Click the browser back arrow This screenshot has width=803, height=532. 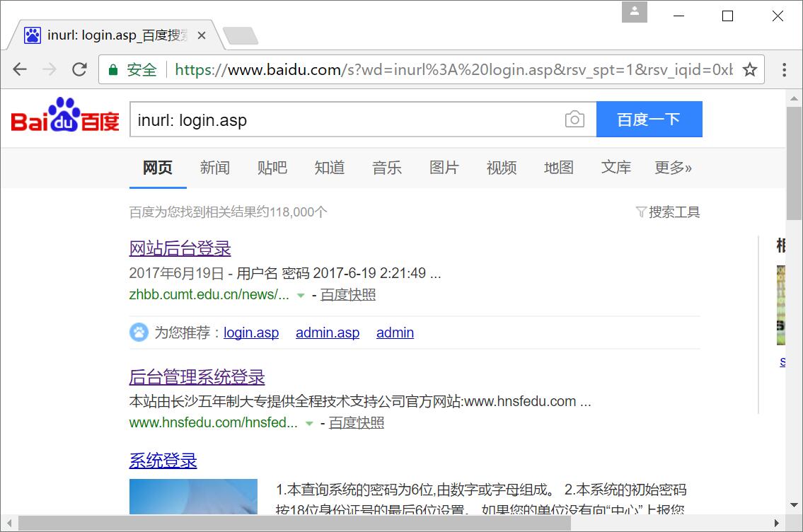20,69
